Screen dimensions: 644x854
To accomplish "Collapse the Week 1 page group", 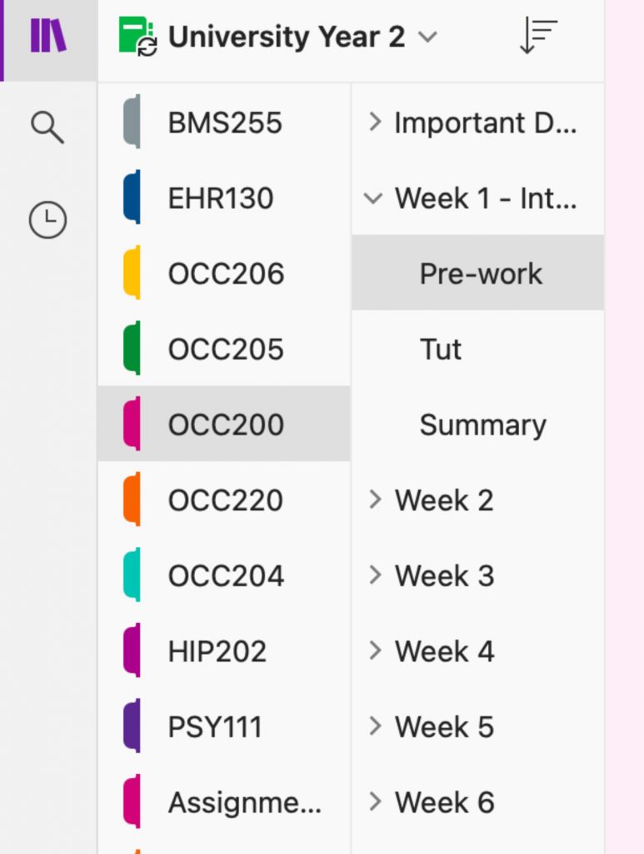I will [x=374, y=198].
